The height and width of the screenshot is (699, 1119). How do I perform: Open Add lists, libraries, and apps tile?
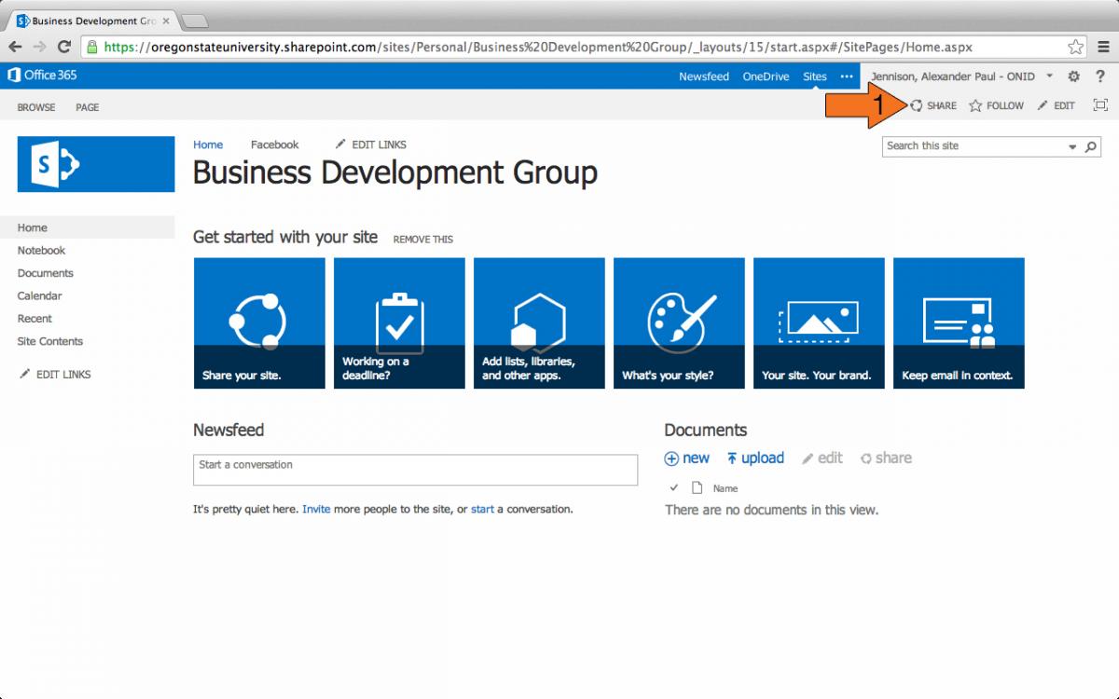pyautogui.click(x=539, y=322)
